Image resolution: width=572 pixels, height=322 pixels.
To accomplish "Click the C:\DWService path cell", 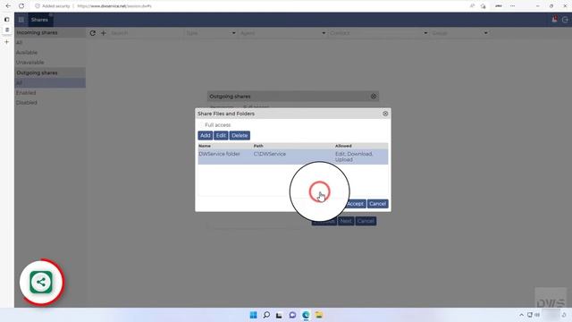I will [x=270, y=154].
